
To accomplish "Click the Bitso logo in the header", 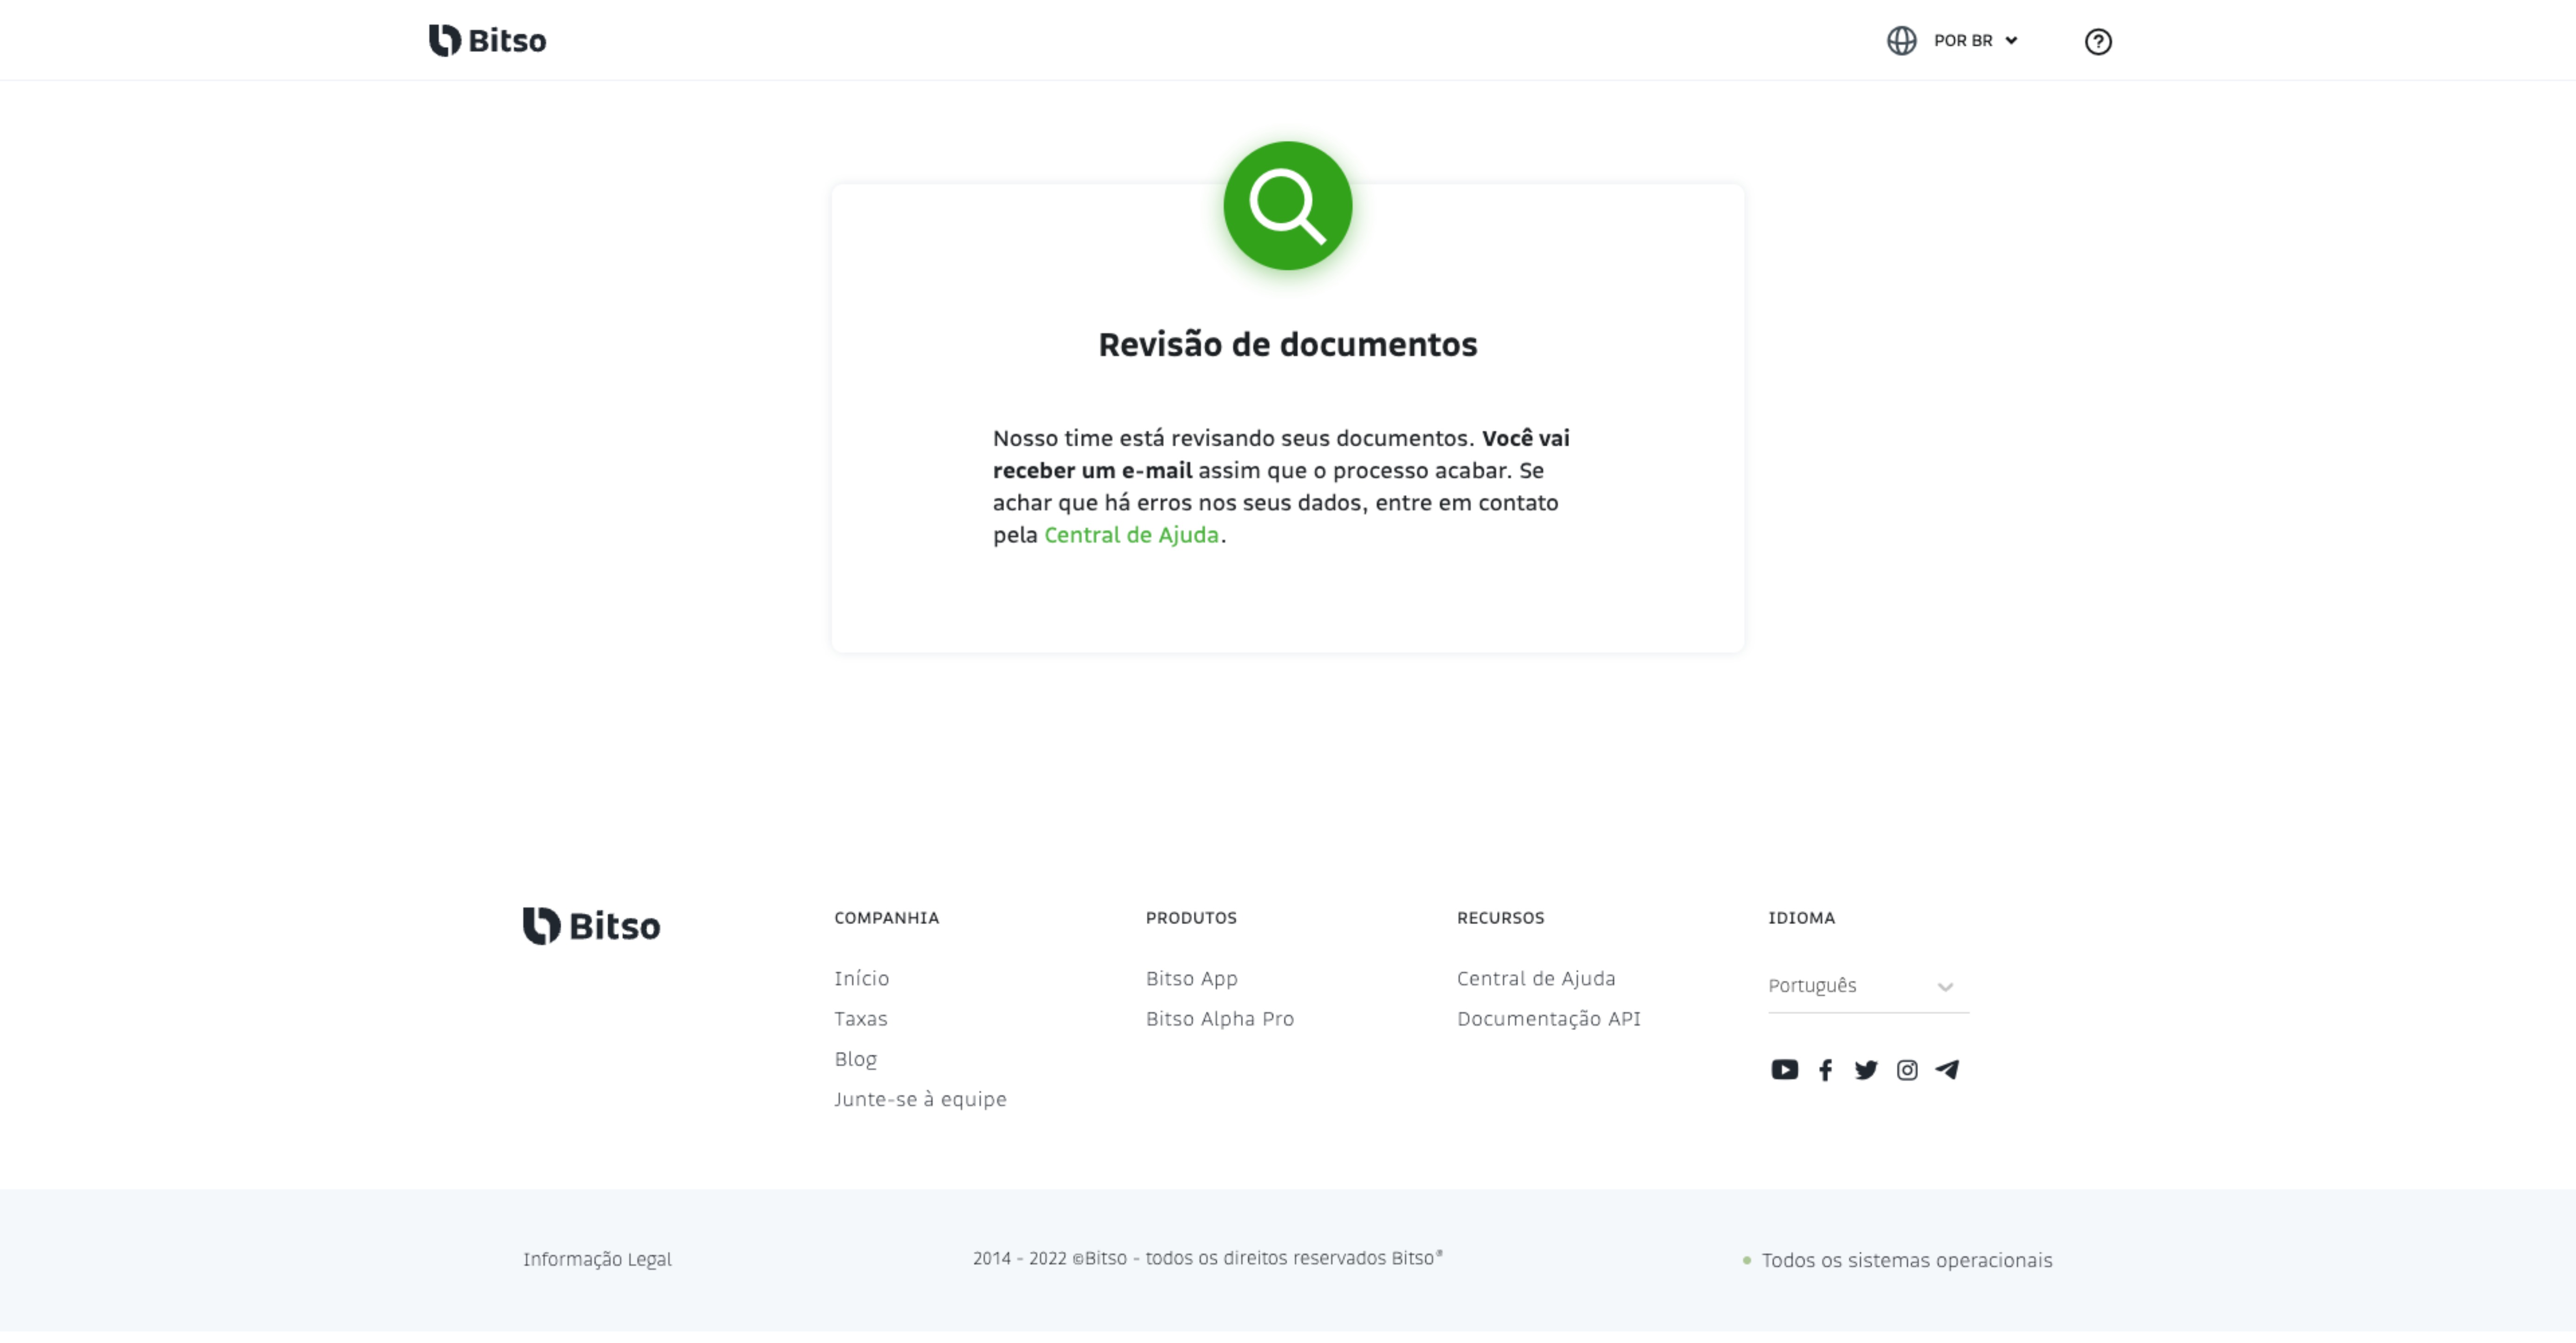I will tap(488, 40).
